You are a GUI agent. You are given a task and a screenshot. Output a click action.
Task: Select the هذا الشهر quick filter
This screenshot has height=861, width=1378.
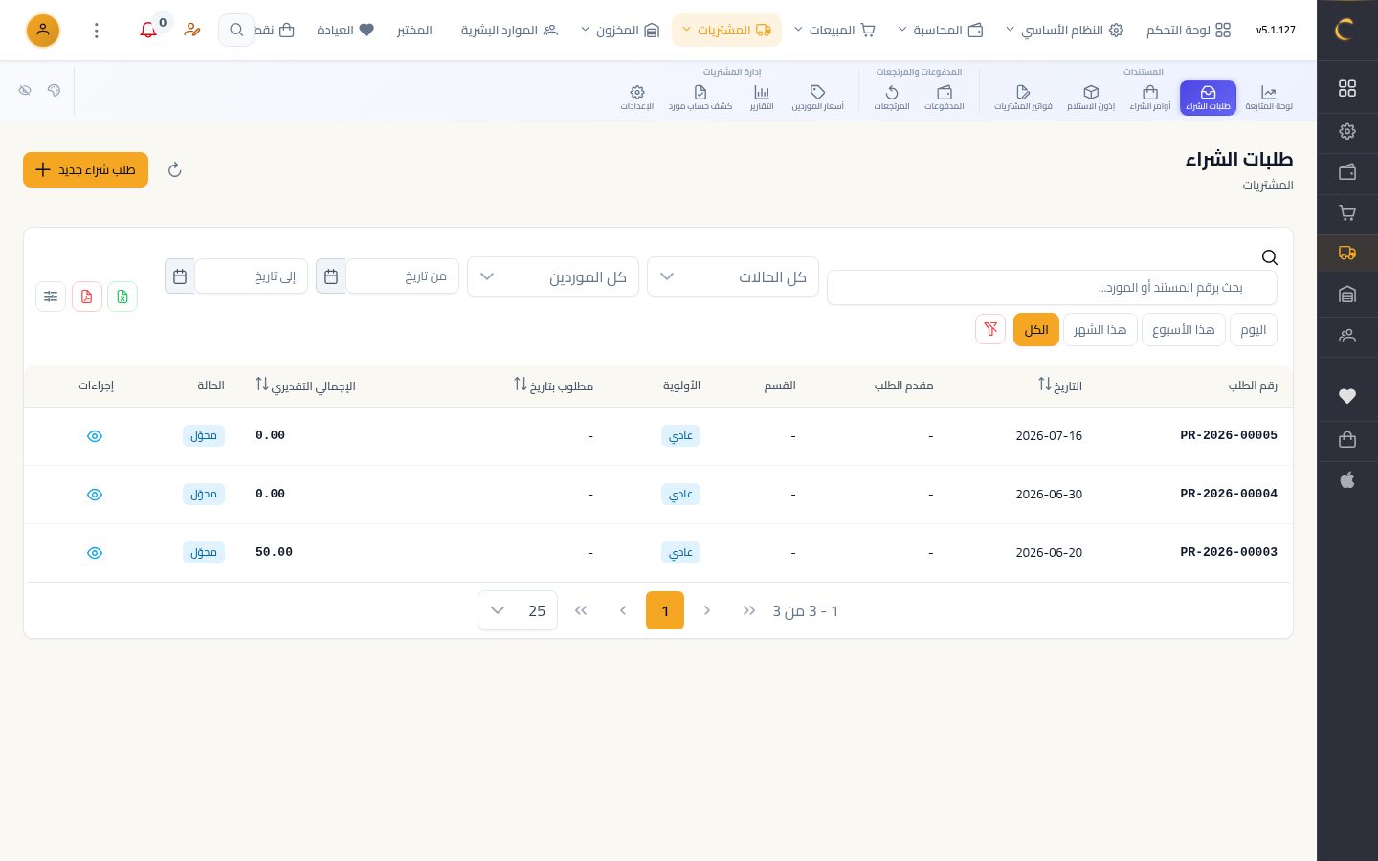point(1100,329)
